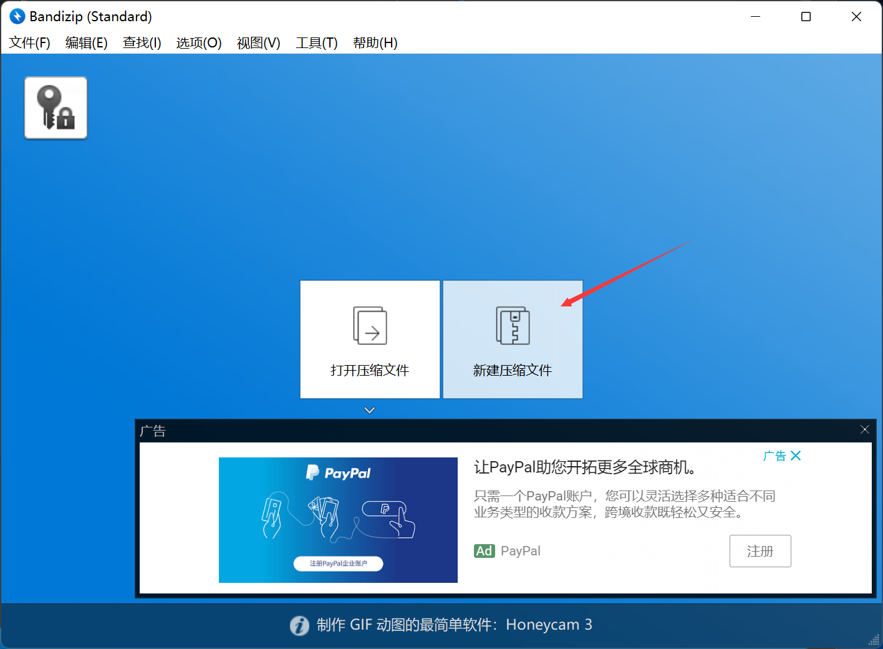
Task: Open the 查找(I) menu
Action: pos(142,42)
